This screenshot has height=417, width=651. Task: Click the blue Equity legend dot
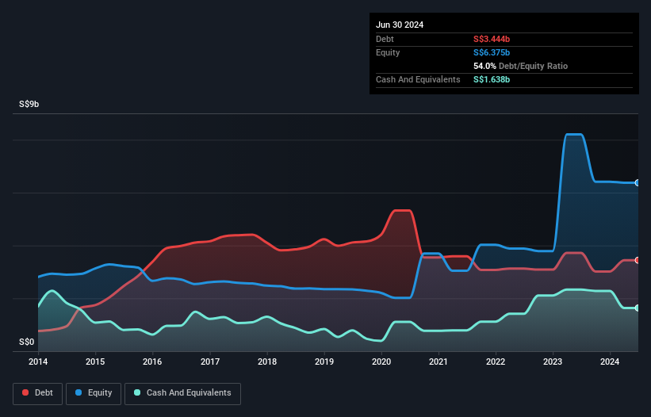click(79, 392)
